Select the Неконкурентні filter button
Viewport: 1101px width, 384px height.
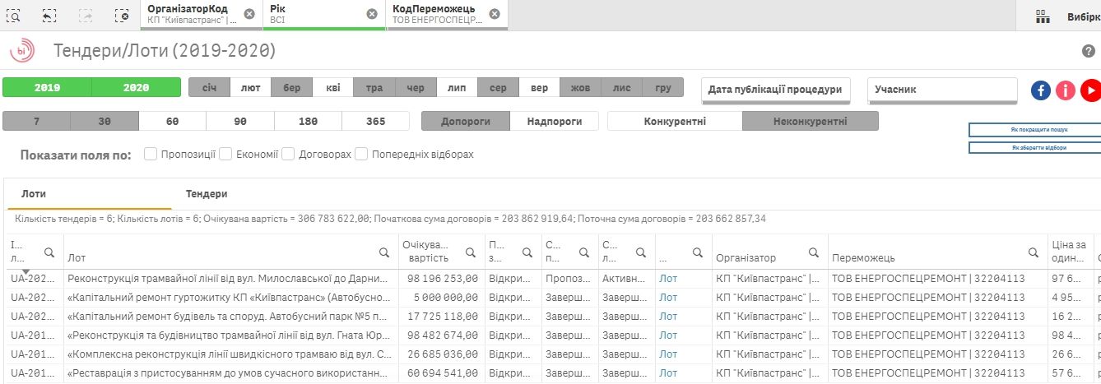[810, 121]
